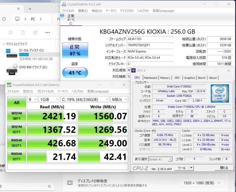Click the CrystalDiskInfo app icon in title bar
This screenshot has height=192, width=236.
(x=64, y=4)
